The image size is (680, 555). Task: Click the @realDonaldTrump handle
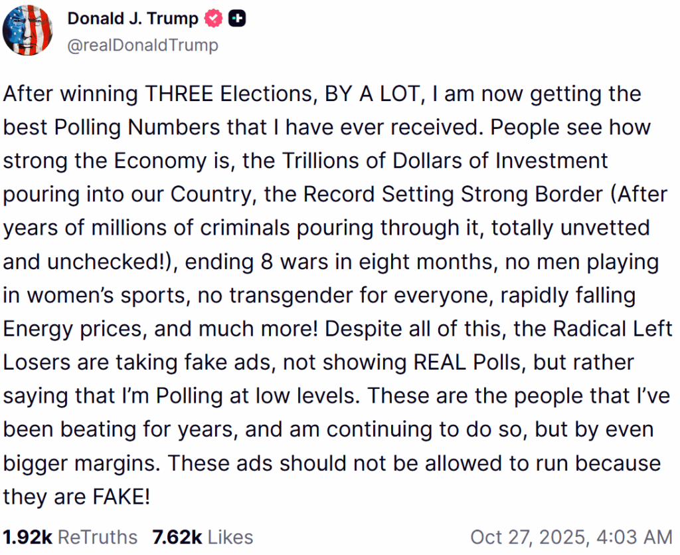pyautogui.click(x=143, y=45)
